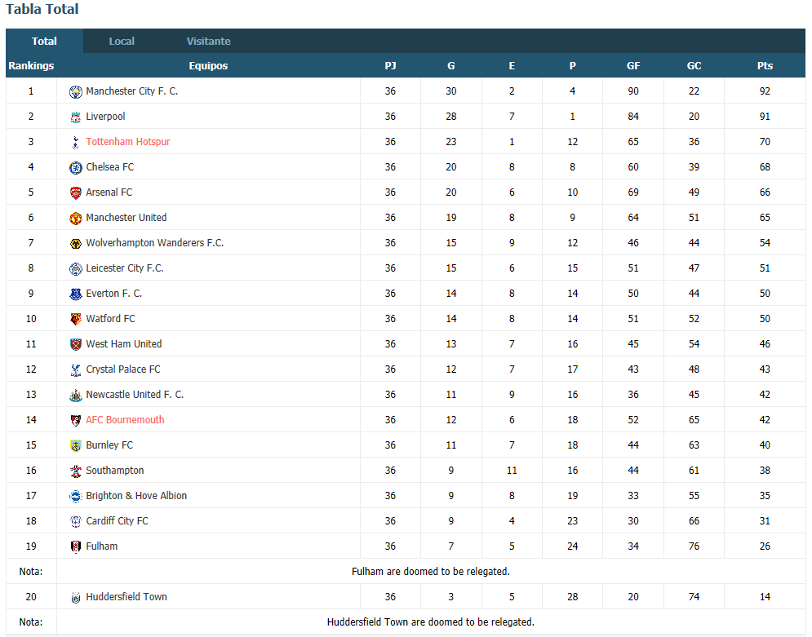The height and width of the screenshot is (637, 812).
Task: Click the Wolverhampton Wanderers crest icon
Action: point(76,244)
